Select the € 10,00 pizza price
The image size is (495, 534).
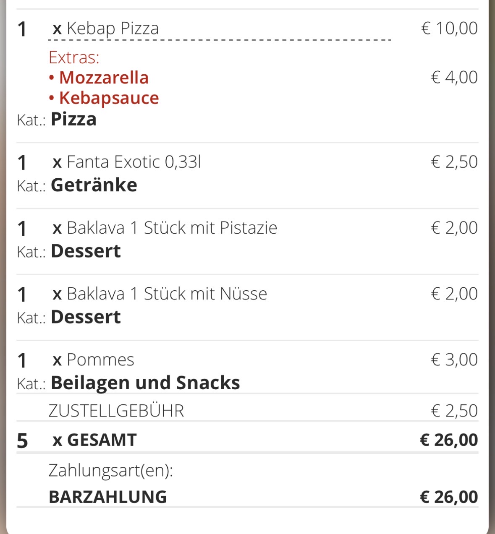(449, 29)
